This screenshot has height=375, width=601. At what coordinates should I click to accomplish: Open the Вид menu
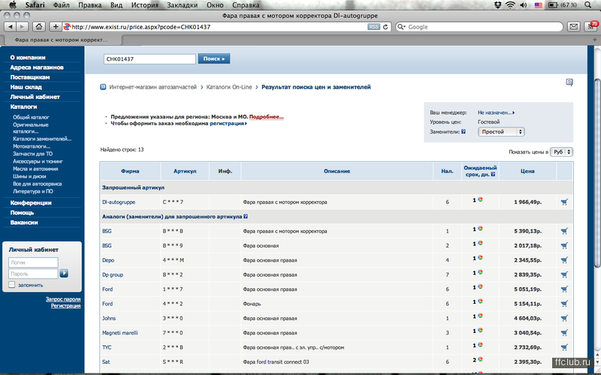pos(116,5)
